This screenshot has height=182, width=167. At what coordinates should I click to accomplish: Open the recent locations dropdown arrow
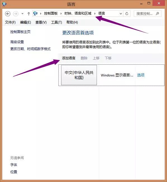click(x=22, y=14)
